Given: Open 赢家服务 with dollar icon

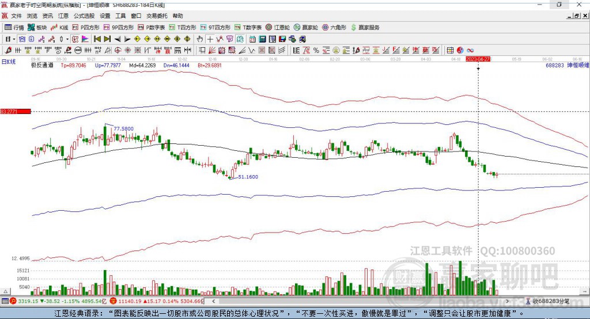Looking at the screenshot, I should [x=365, y=28].
